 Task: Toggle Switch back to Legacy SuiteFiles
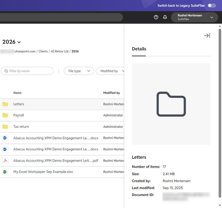[x=212, y=6]
